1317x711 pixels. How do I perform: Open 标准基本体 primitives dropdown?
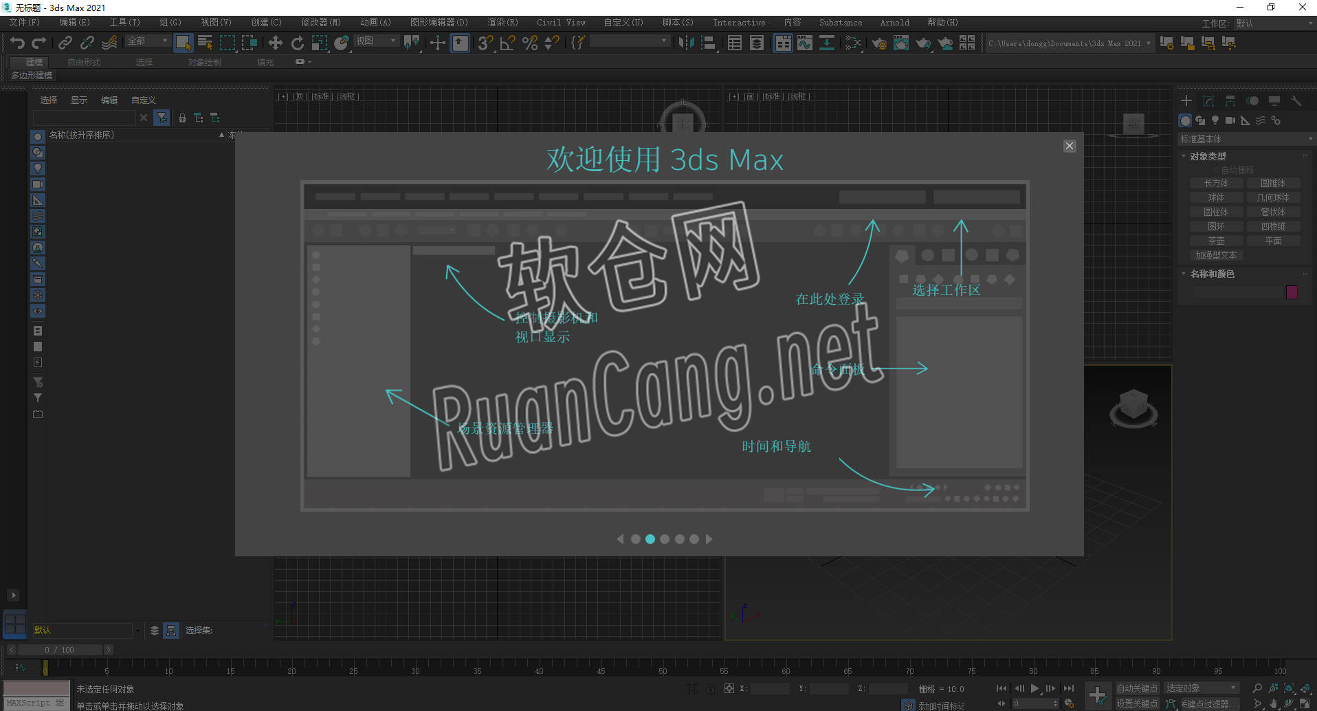click(x=1246, y=139)
